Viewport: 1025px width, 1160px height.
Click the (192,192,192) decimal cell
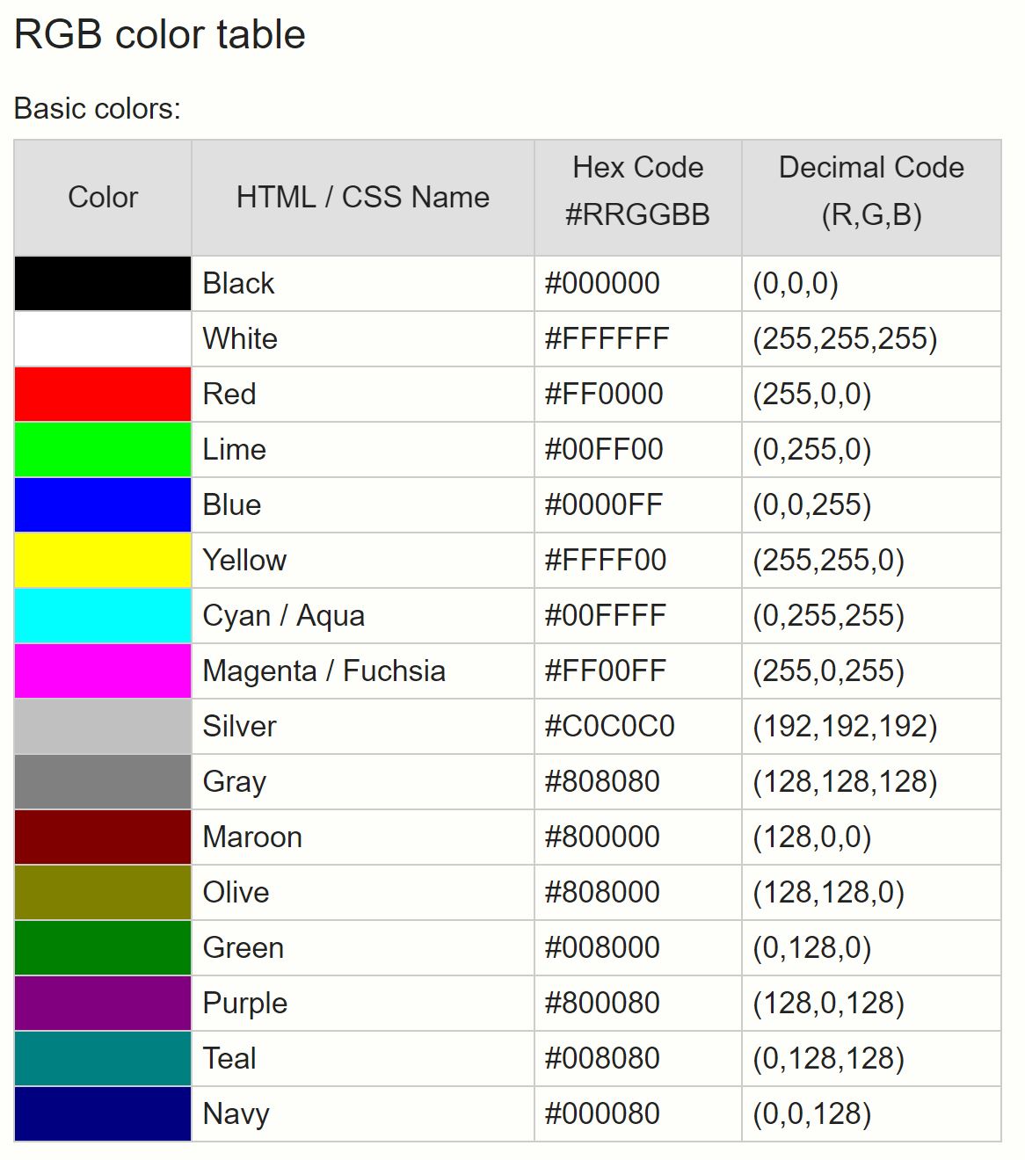click(872, 727)
